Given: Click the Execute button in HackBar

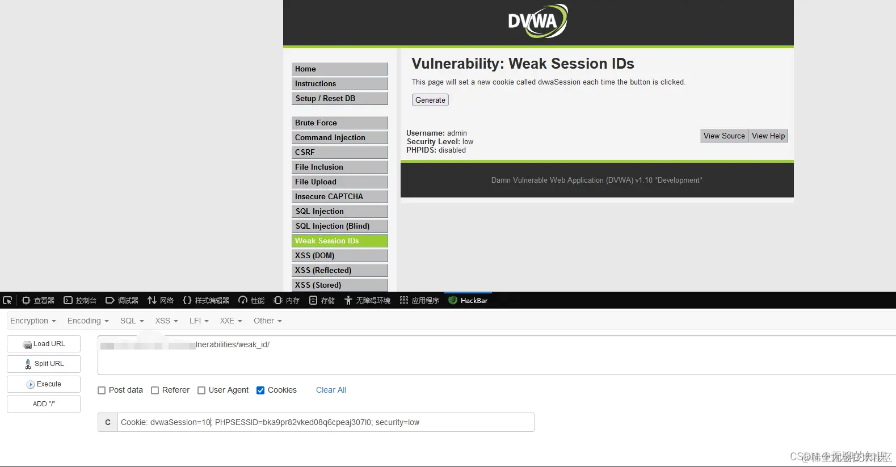Looking at the screenshot, I should tap(44, 384).
